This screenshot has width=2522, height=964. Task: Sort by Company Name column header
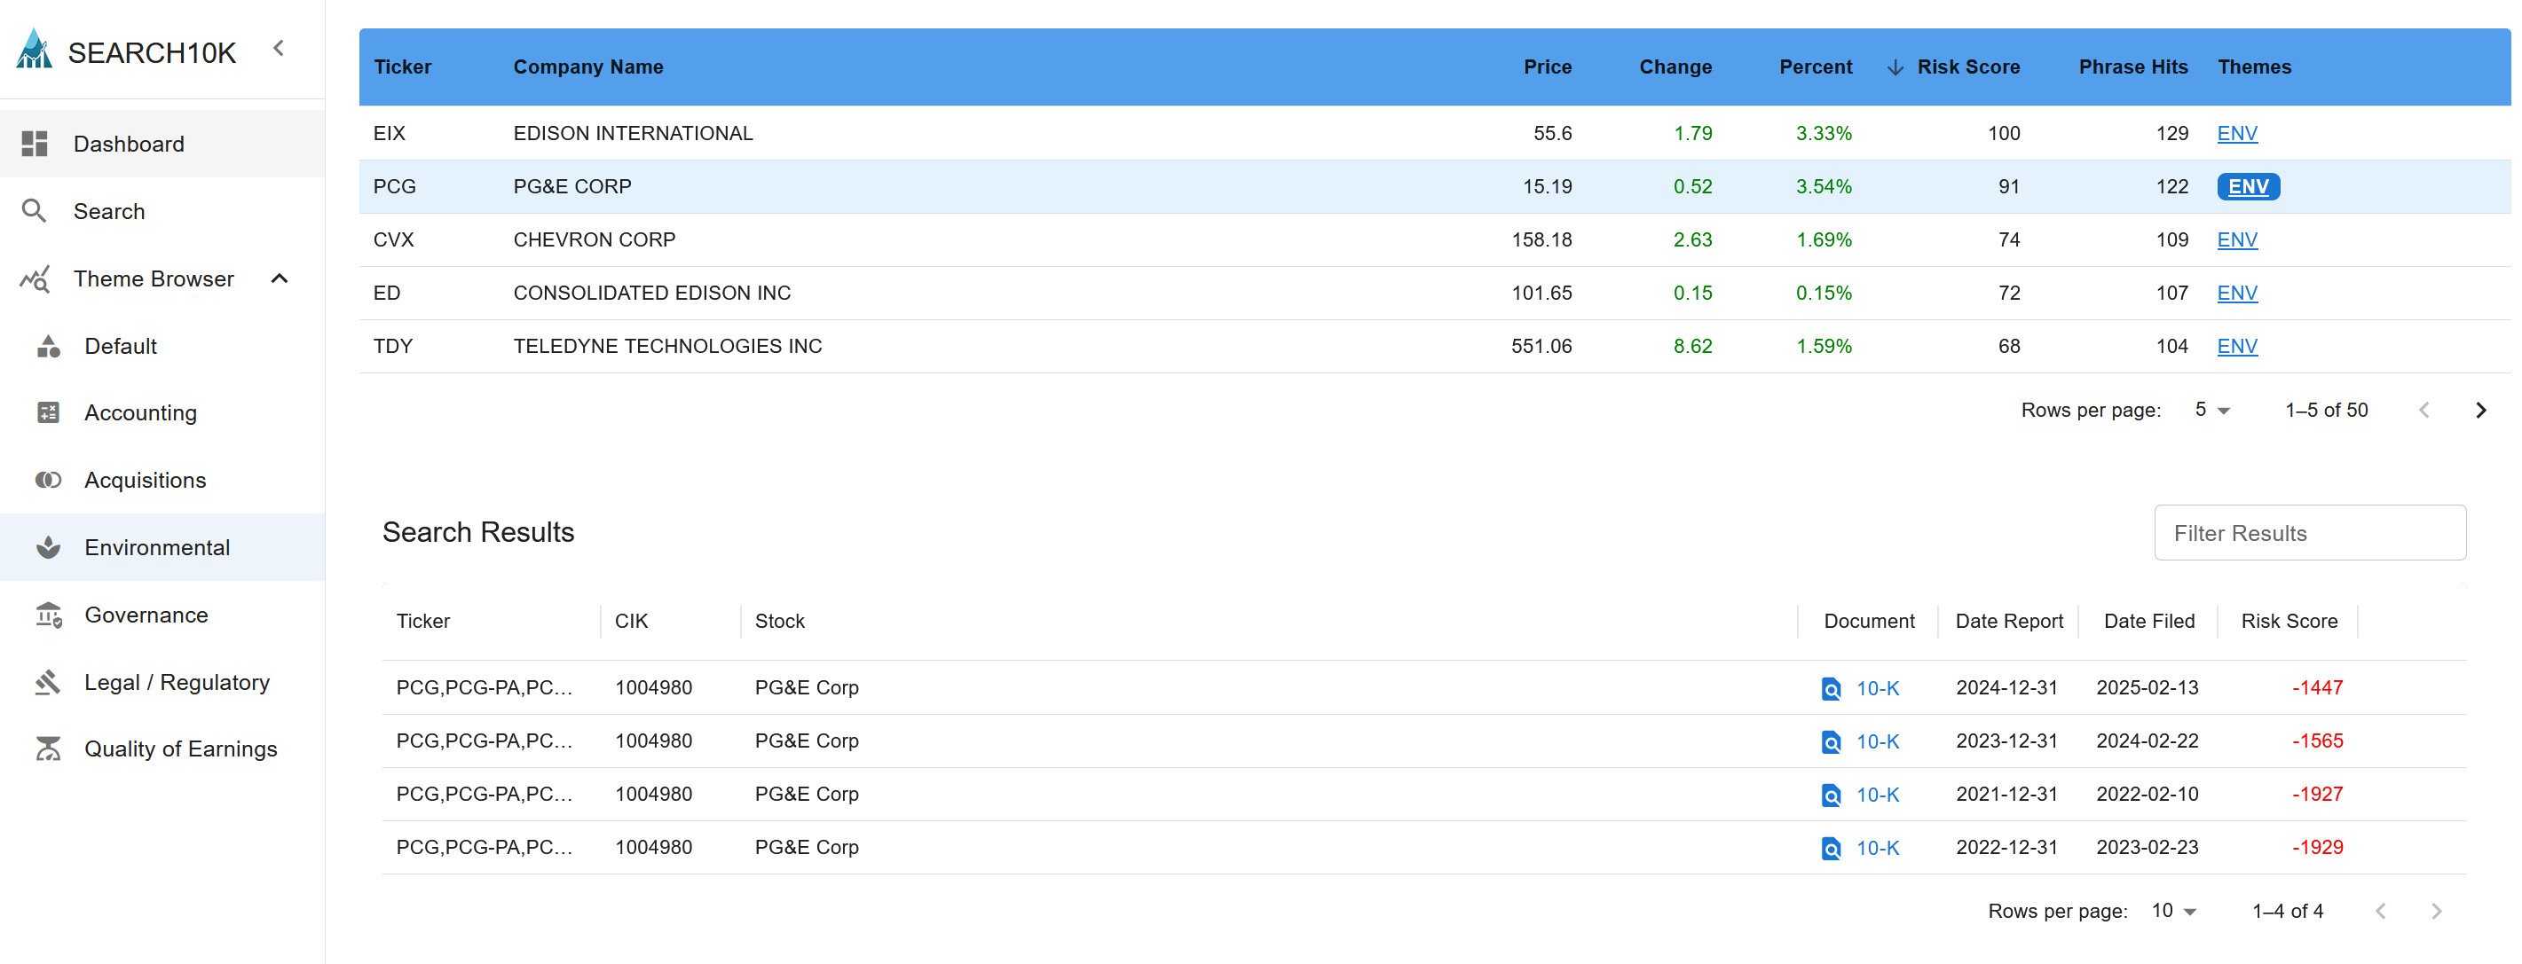pos(588,67)
